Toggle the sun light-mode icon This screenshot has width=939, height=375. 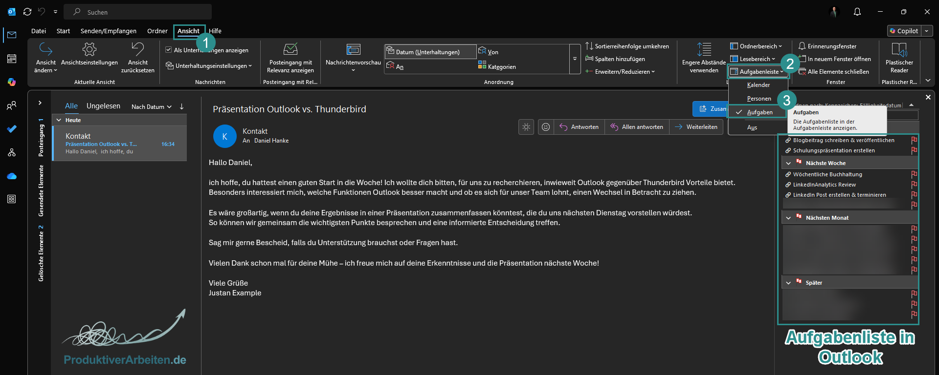tap(526, 127)
